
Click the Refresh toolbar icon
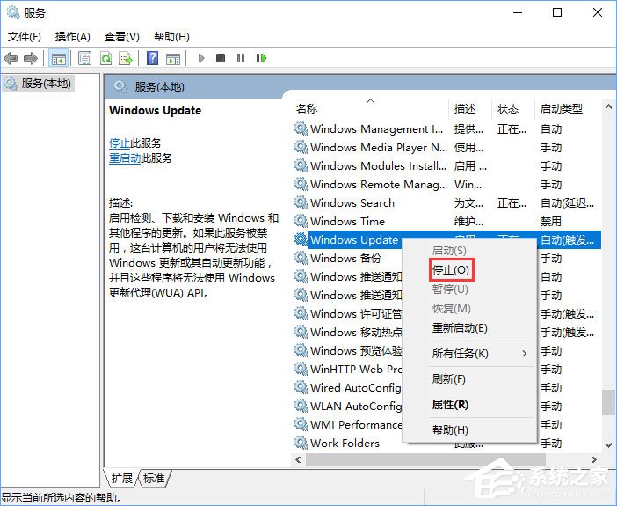[x=105, y=59]
